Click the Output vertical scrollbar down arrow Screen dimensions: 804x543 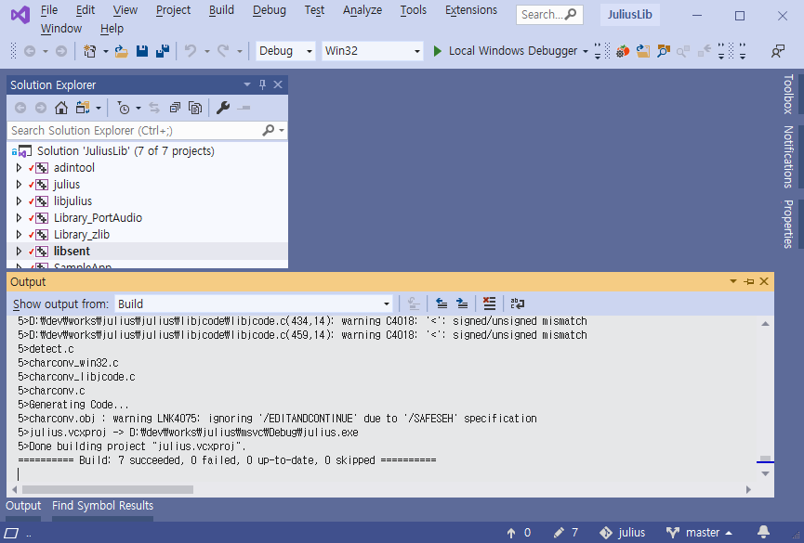[765, 473]
